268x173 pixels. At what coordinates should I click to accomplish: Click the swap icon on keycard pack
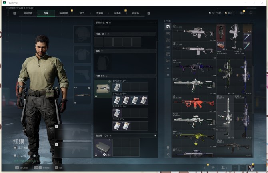click(110, 82)
